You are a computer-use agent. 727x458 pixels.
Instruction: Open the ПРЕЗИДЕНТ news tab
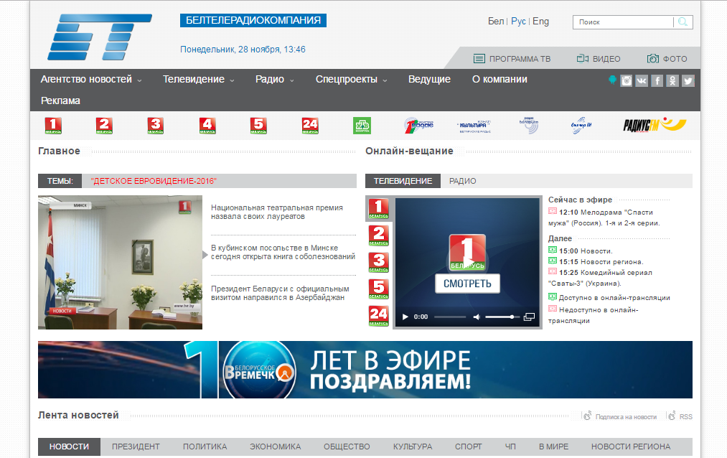click(136, 447)
